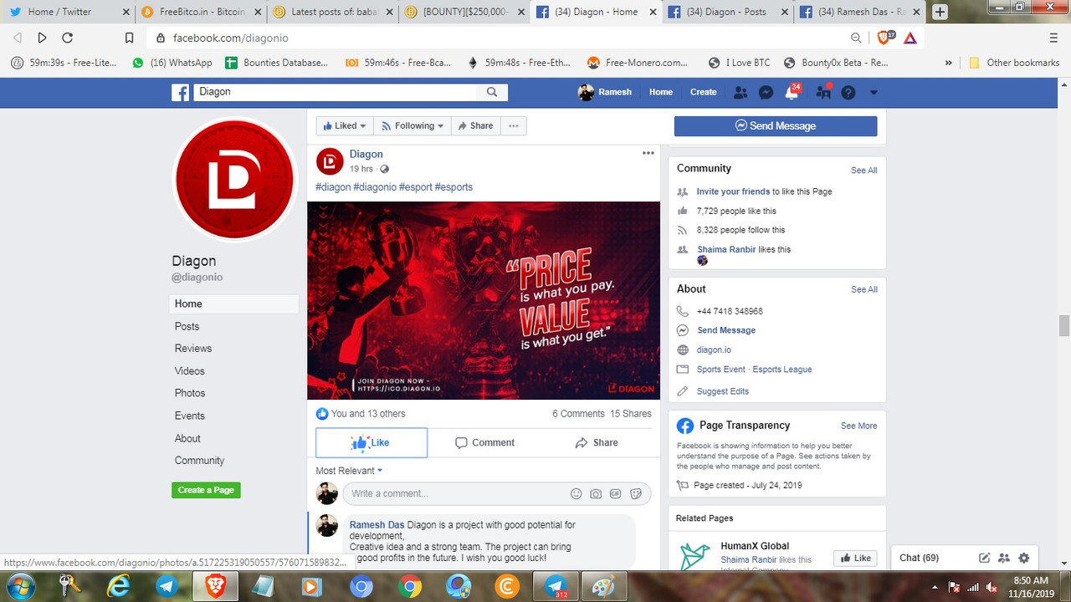Screen dimensions: 1071x602
Task: Open Chat (69) bar
Action: [x=919, y=558]
